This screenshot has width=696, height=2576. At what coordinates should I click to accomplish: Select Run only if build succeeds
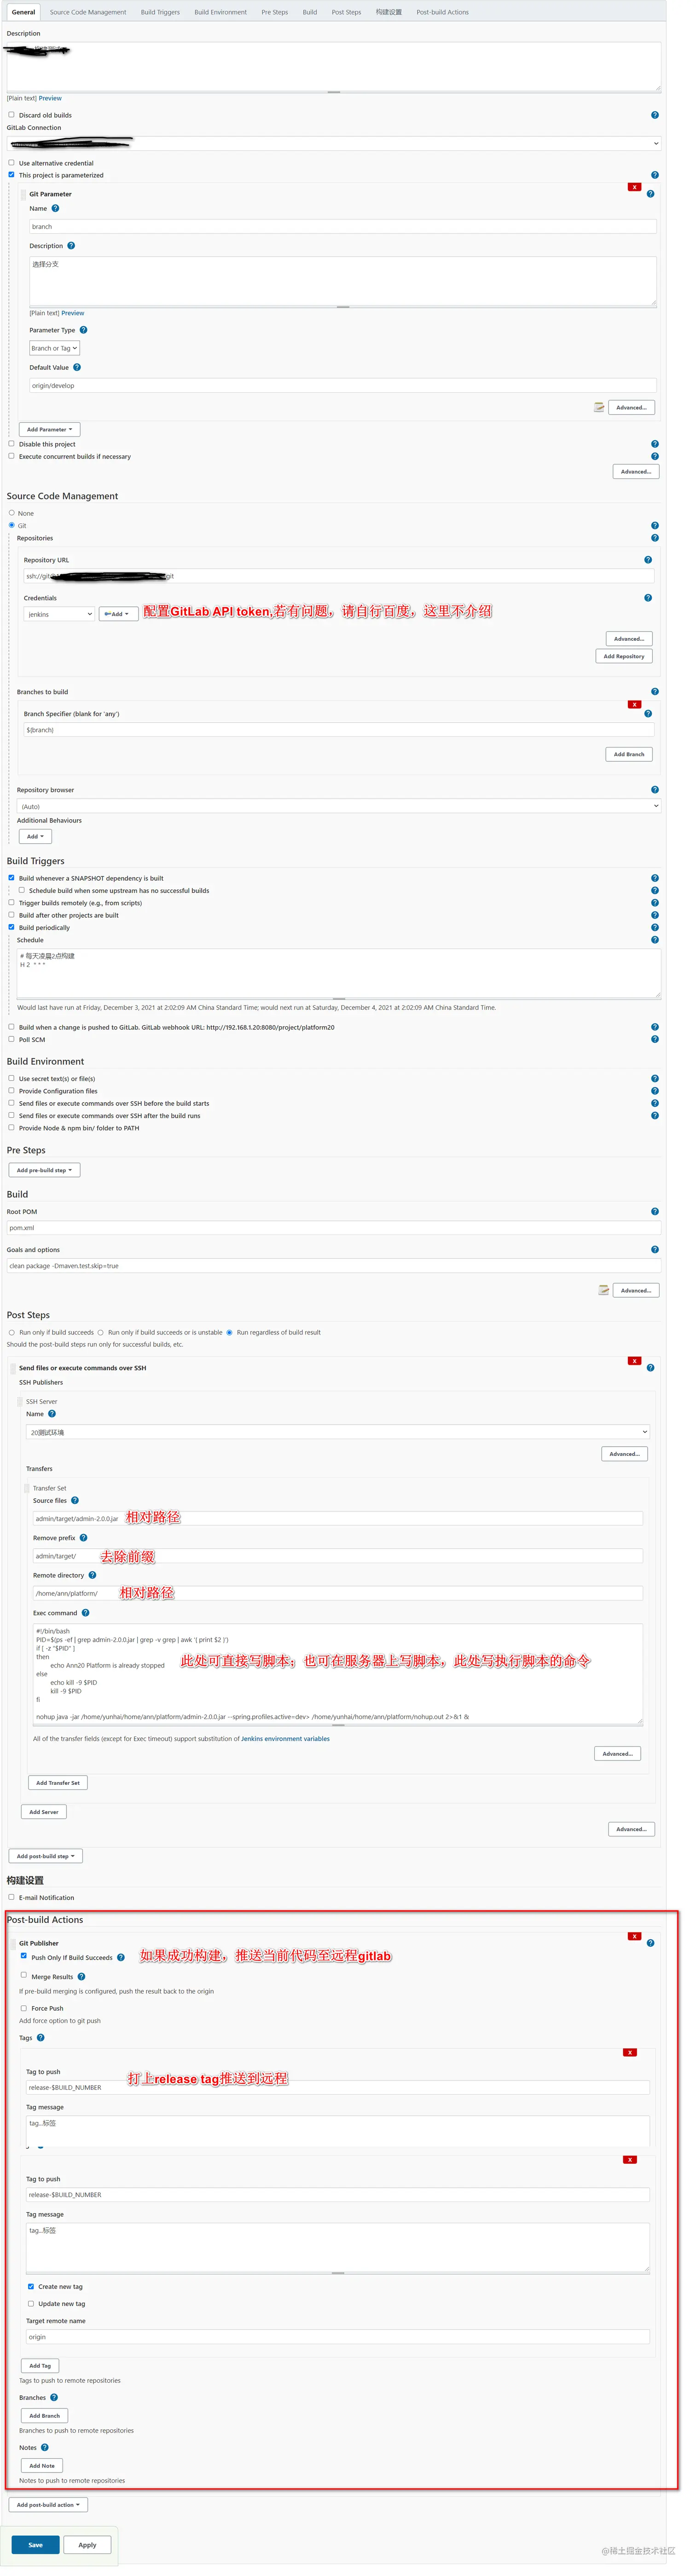point(12,1332)
